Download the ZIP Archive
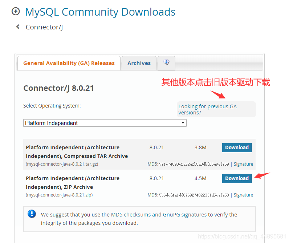This screenshot has height=243, width=289. (x=237, y=178)
